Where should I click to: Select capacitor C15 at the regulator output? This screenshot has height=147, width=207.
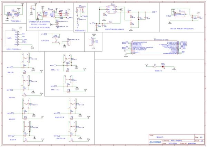(x=192, y=17)
